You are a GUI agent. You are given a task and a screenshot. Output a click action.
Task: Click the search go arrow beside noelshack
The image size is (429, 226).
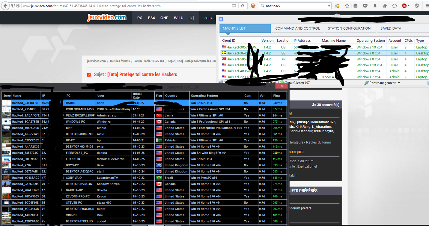(329, 6)
